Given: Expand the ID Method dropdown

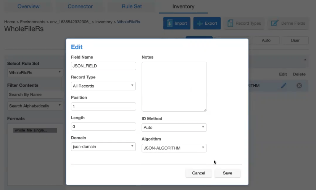Looking at the screenshot, I should pos(174,128).
